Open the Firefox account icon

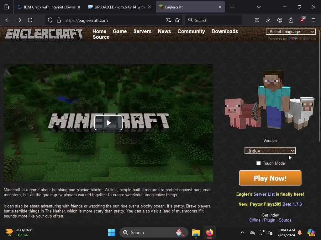pos(280,20)
